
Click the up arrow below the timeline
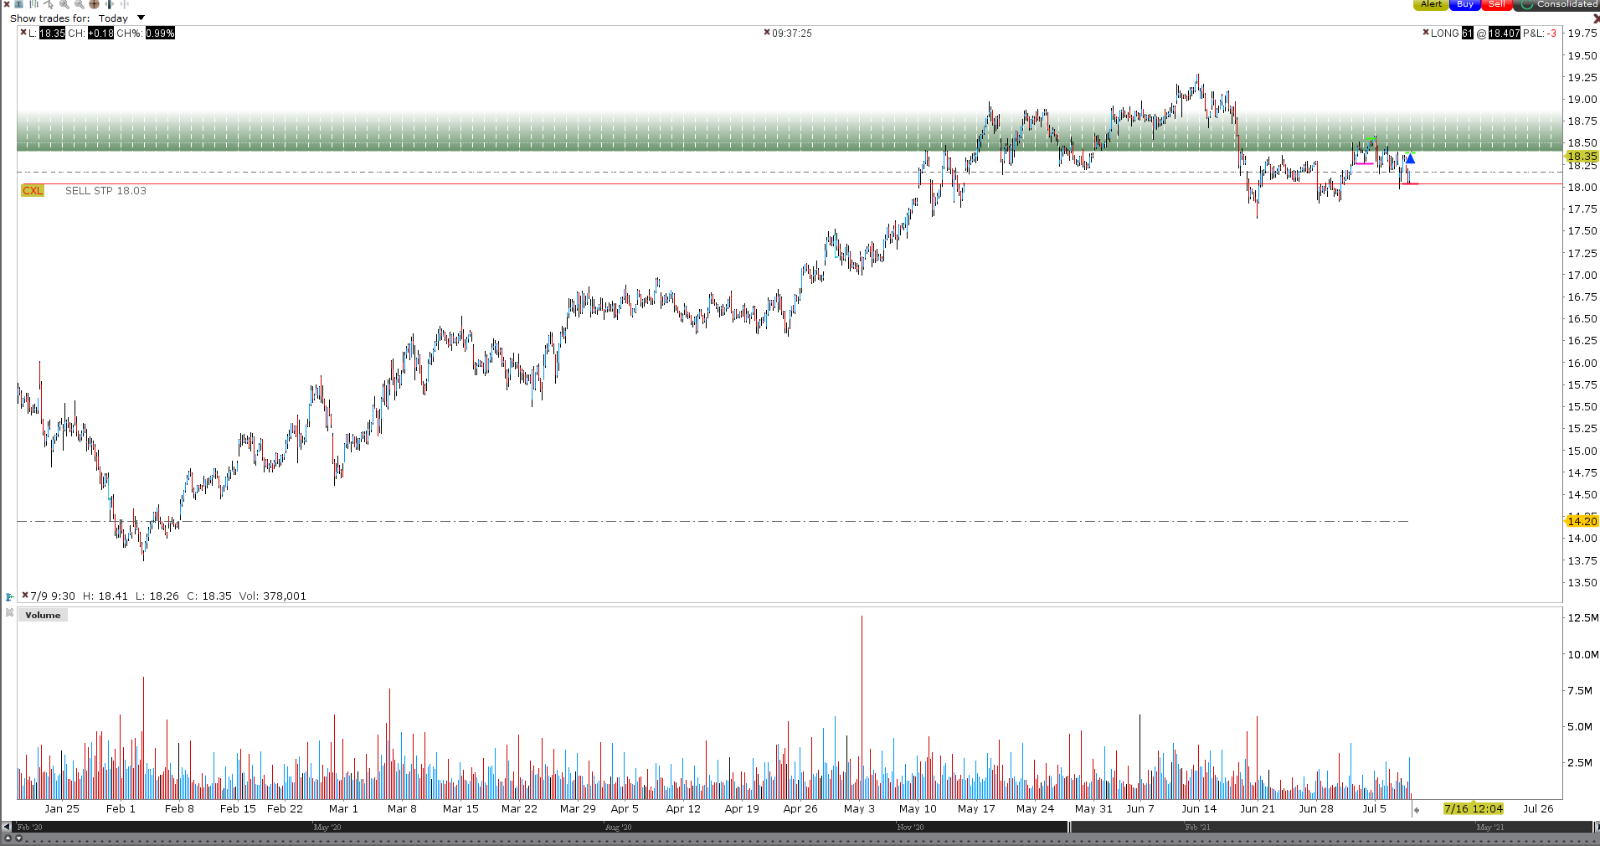(8, 838)
